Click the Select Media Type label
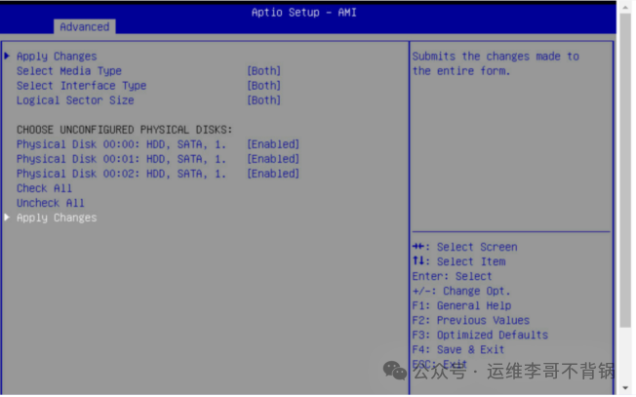 [x=69, y=71]
